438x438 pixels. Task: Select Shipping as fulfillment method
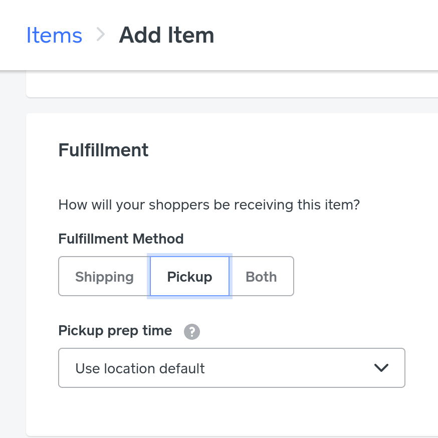click(104, 277)
